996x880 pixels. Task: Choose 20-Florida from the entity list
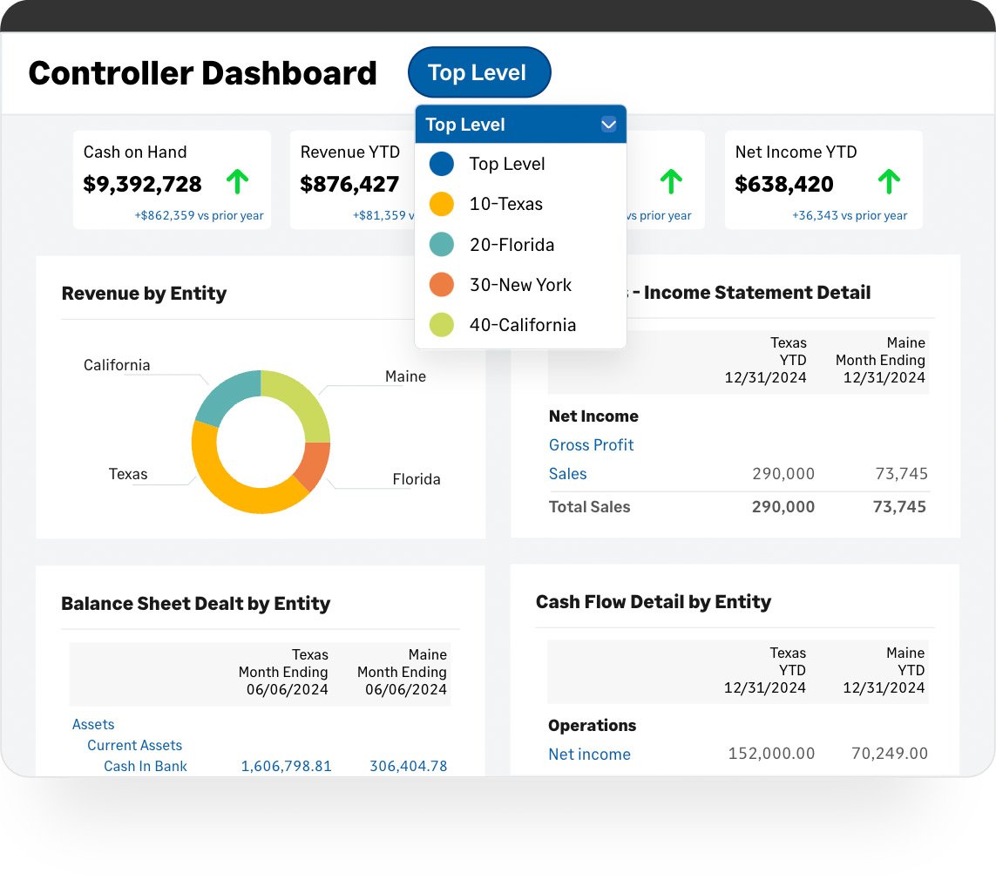coord(512,245)
